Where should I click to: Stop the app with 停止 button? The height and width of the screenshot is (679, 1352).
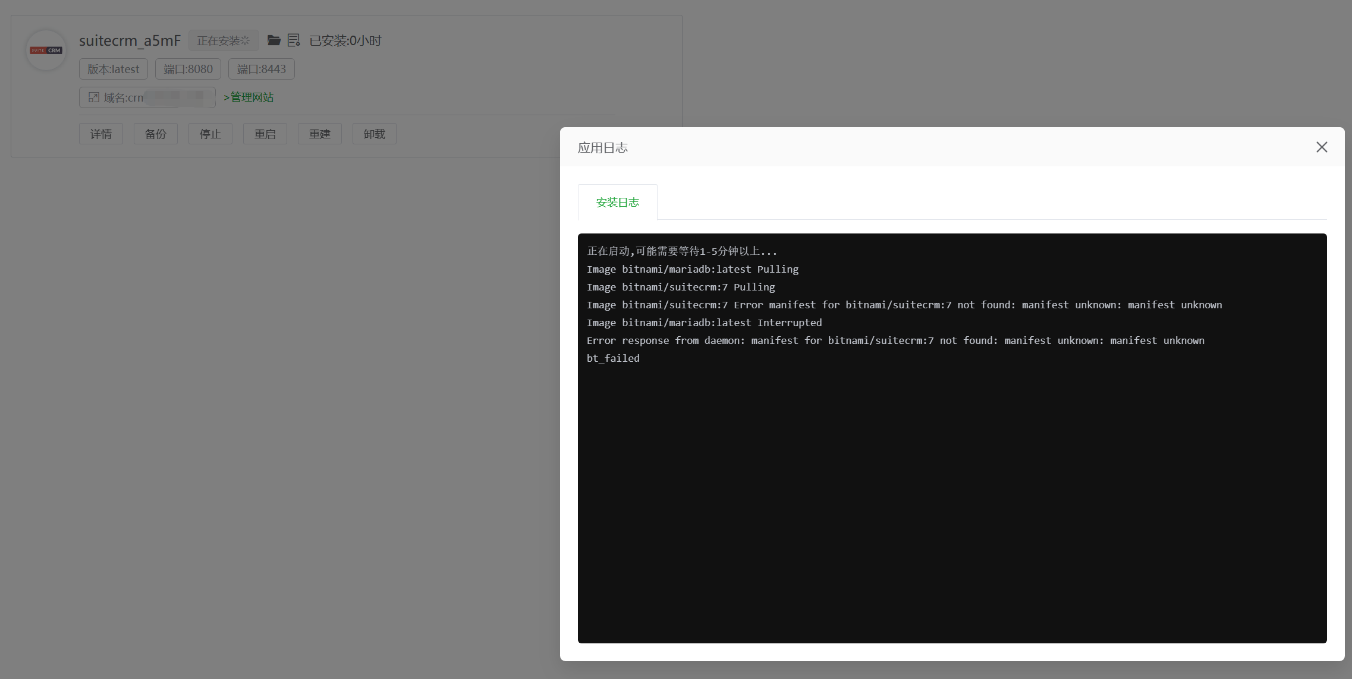pyautogui.click(x=210, y=134)
